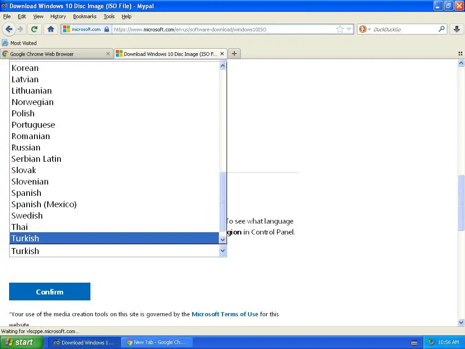Select Serbian Latin from the language list
This screenshot has width=465, height=349.
[x=114, y=159]
